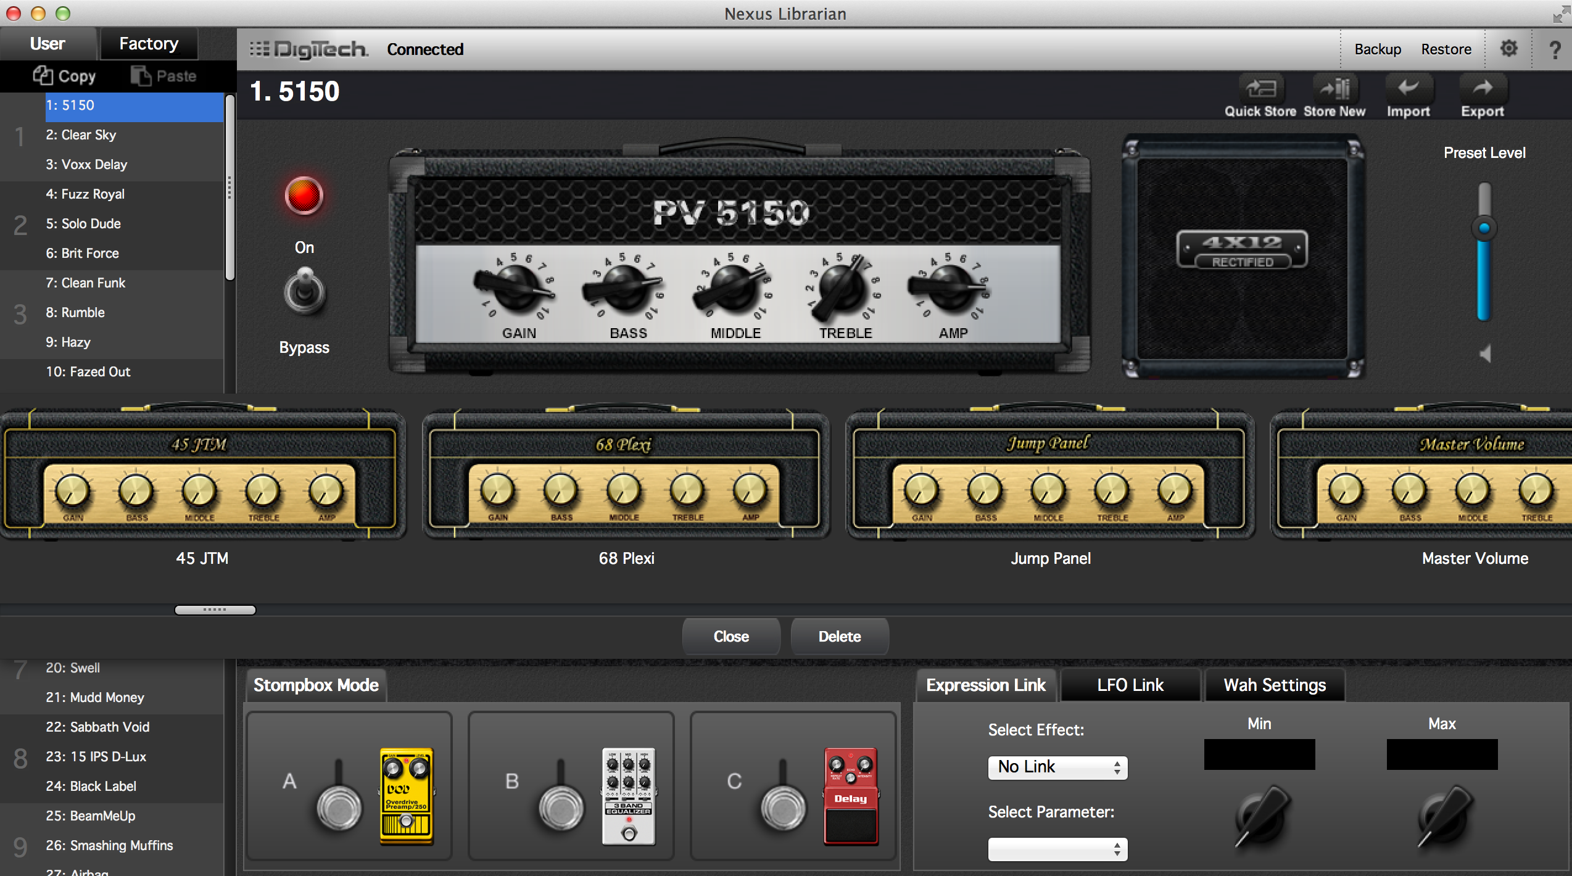The image size is (1572, 876).
Task: Open help with the question mark icon
Action: click(x=1555, y=49)
